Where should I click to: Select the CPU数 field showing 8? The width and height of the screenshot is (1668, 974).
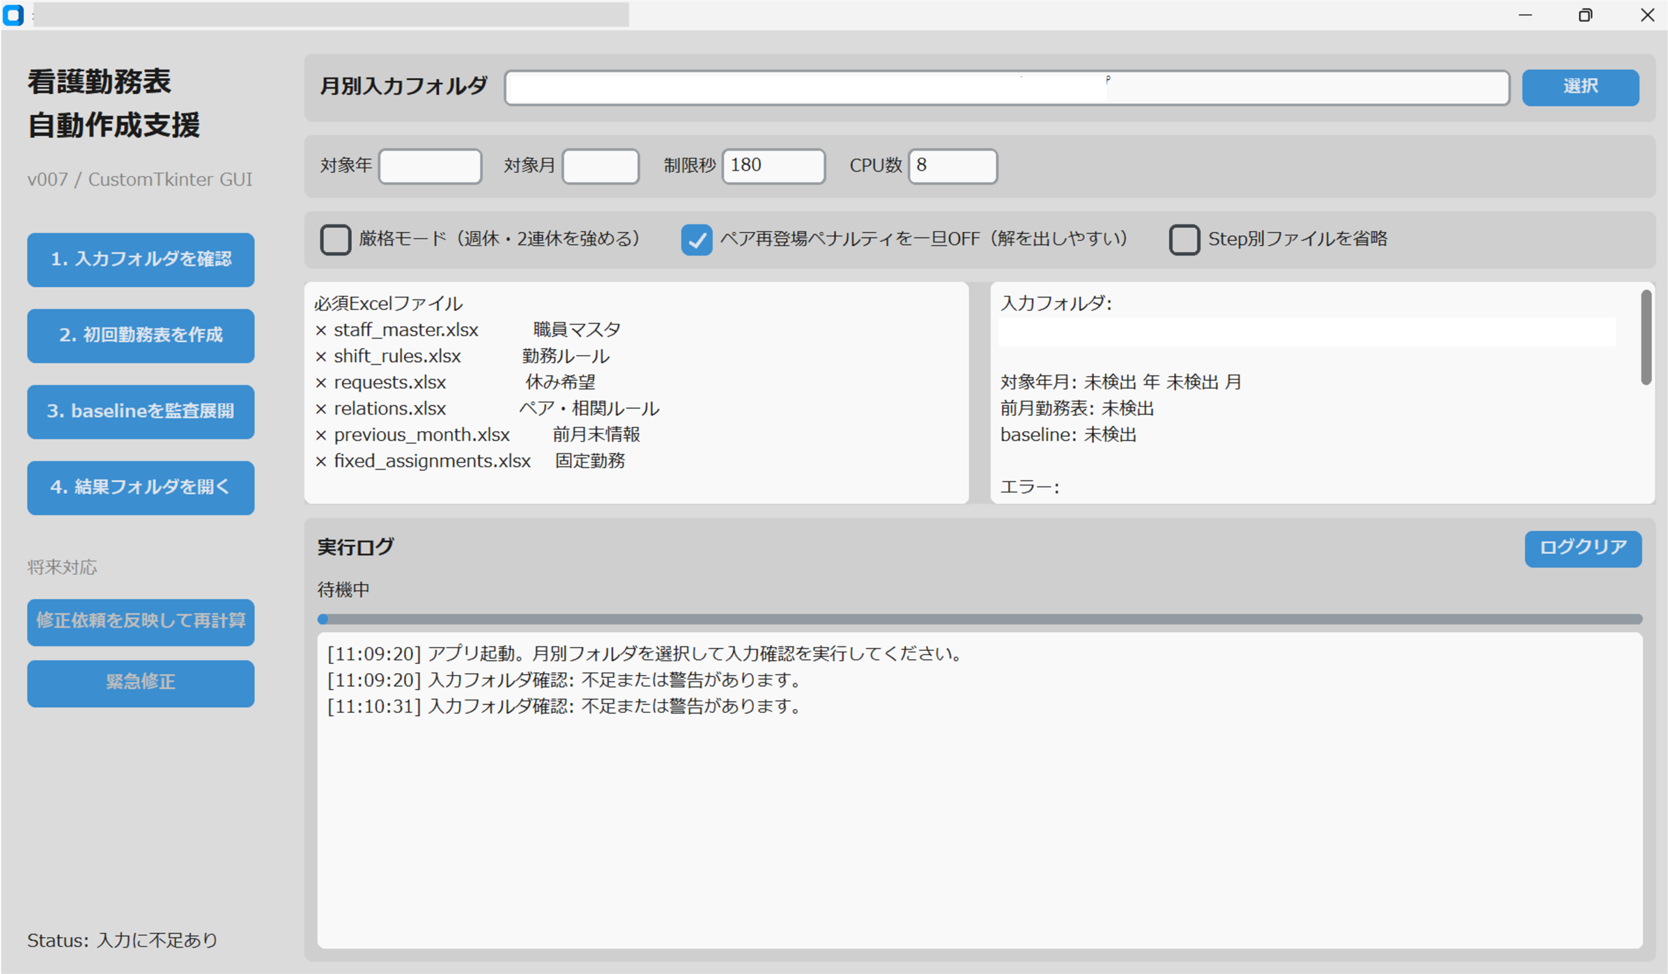[953, 166]
